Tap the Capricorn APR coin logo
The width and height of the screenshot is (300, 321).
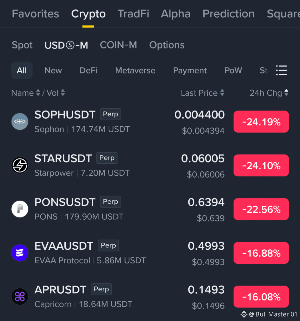20,297
